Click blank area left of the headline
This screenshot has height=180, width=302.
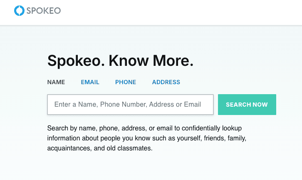click(x=23, y=61)
